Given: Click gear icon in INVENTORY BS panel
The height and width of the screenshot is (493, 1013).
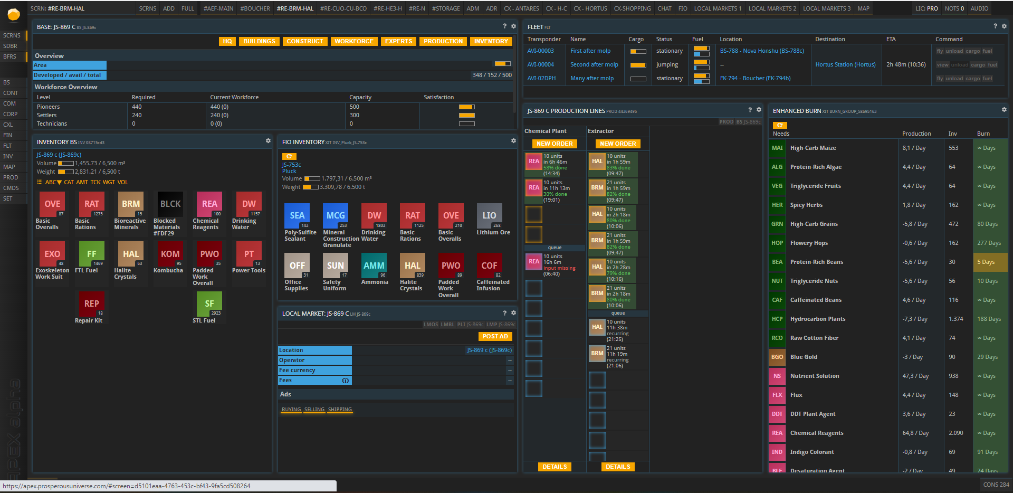Looking at the screenshot, I should pyautogui.click(x=268, y=141).
